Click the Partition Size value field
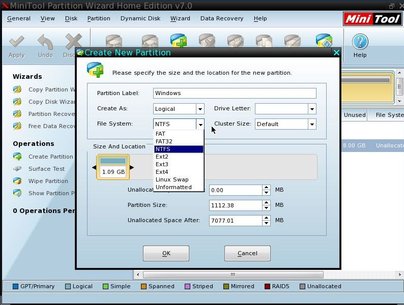Screen dimensions: 404x305 [x=236, y=205]
